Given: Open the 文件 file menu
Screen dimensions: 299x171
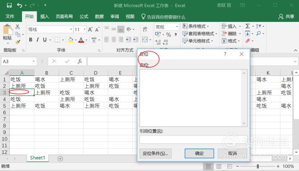Looking at the screenshot, I should (10, 16).
